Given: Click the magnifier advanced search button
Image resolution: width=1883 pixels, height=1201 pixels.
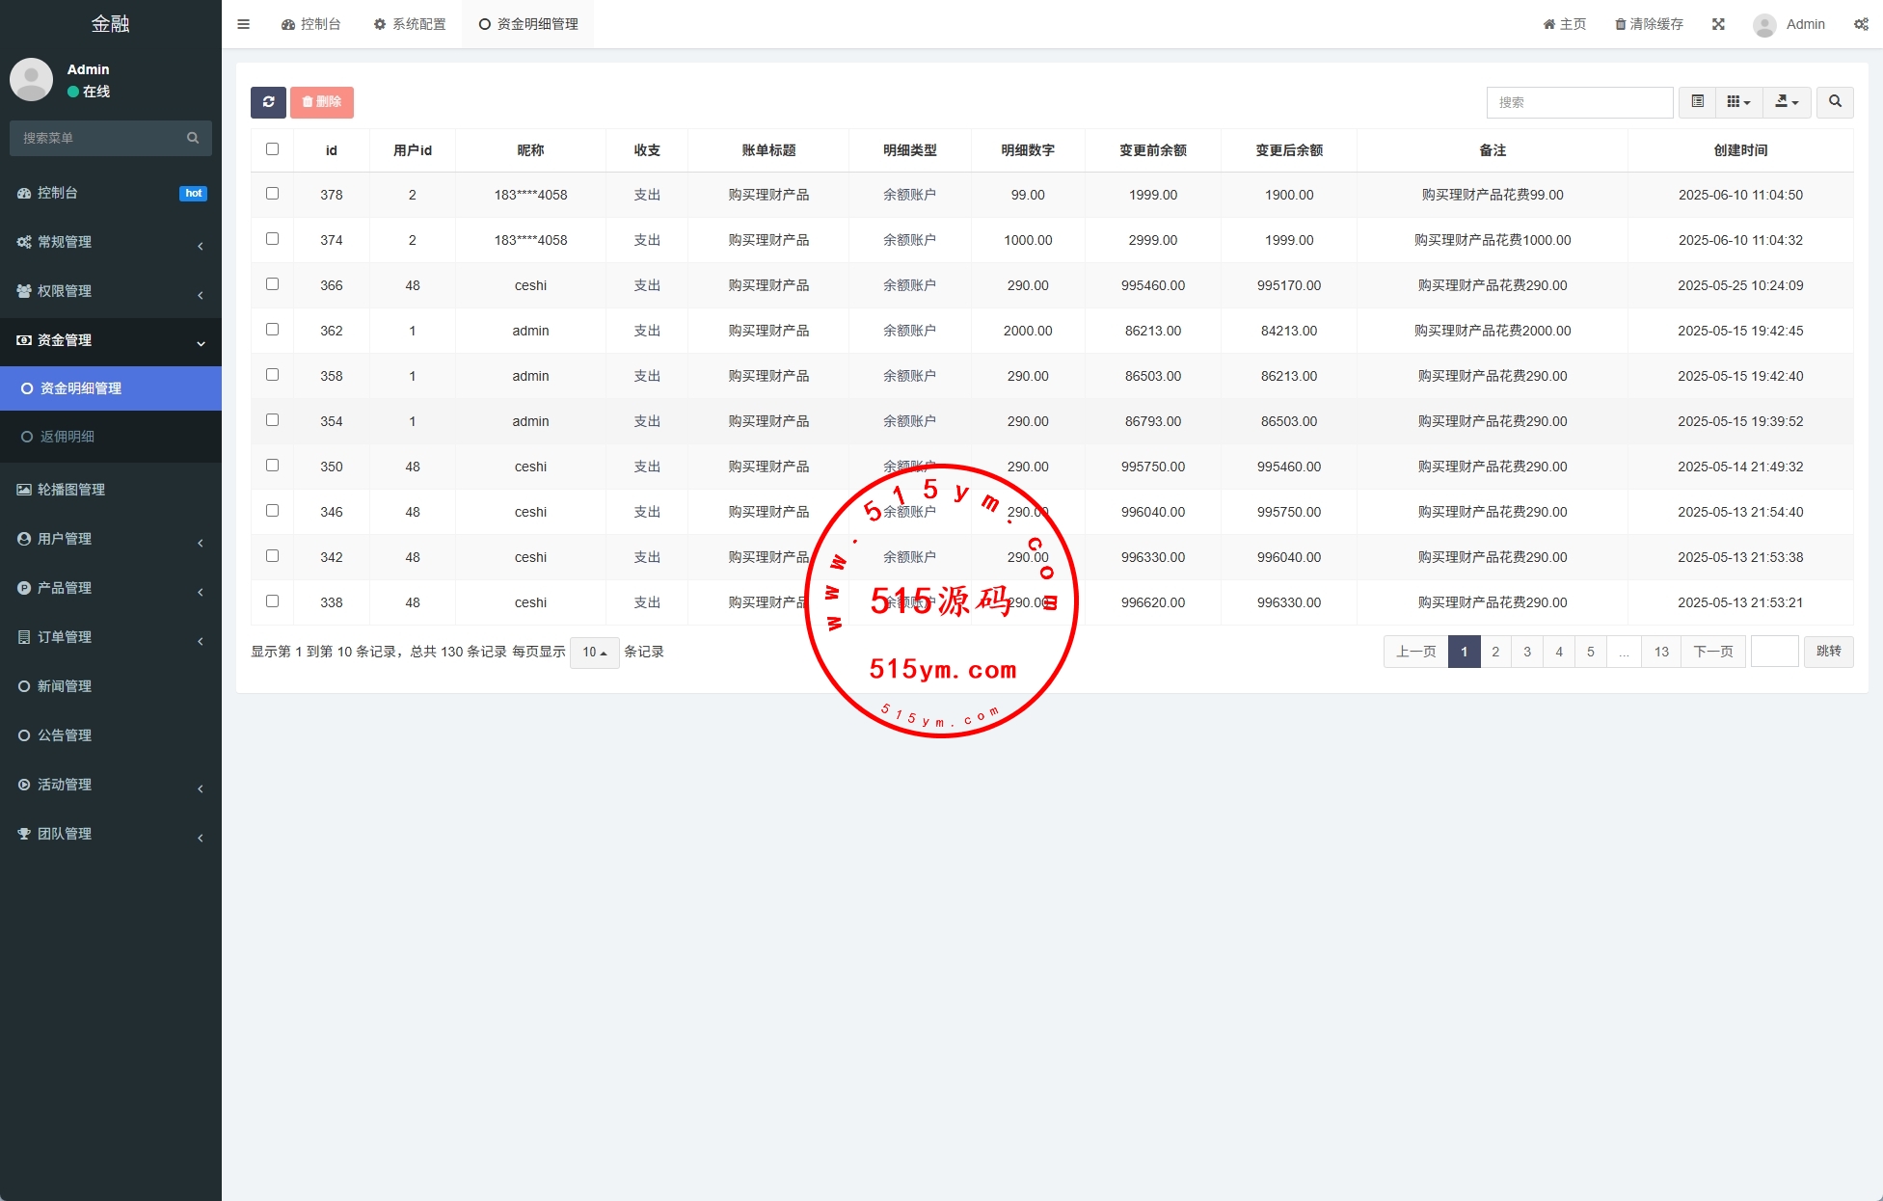Looking at the screenshot, I should pyautogui.click(x=1835, y=102).
